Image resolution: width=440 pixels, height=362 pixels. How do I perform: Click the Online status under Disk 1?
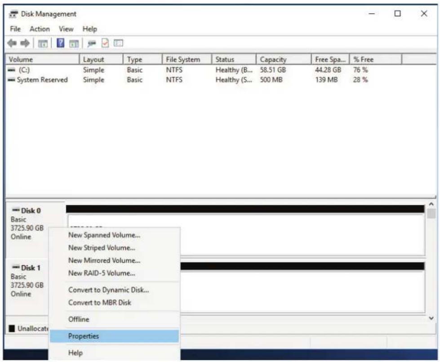coord(21,294)
